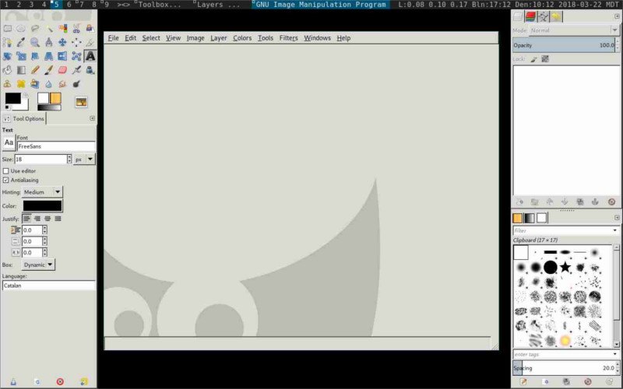
Task: Click the black text Color swatch
Action: (x=43, y=205)
